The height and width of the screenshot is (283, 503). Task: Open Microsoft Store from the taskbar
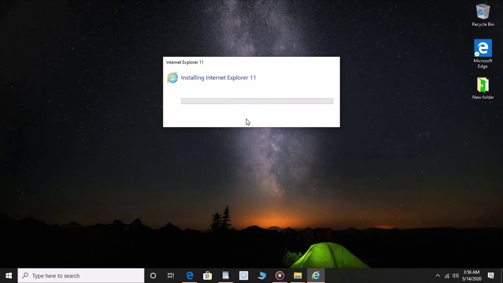click(207, 276)
